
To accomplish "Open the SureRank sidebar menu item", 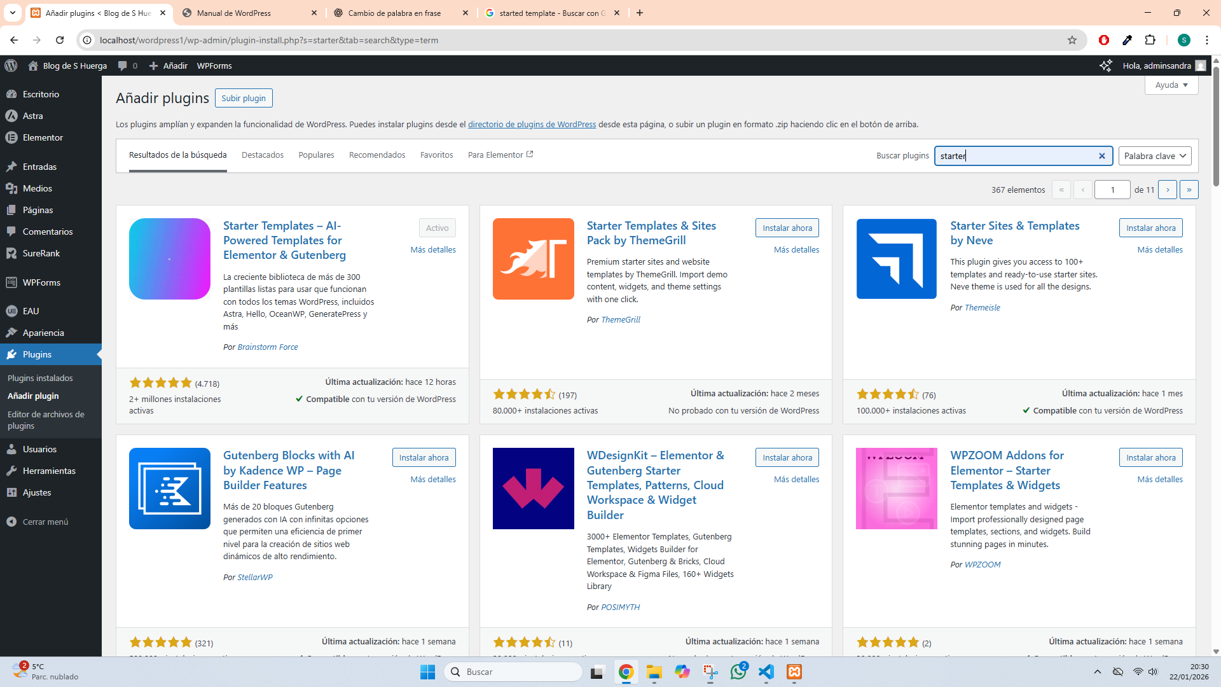I will [x=41, y=253].
